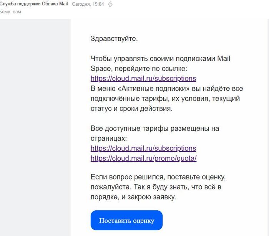269x236 pixels.
Task: Click the text статус и сроки действия
Action: coord(132,109)
